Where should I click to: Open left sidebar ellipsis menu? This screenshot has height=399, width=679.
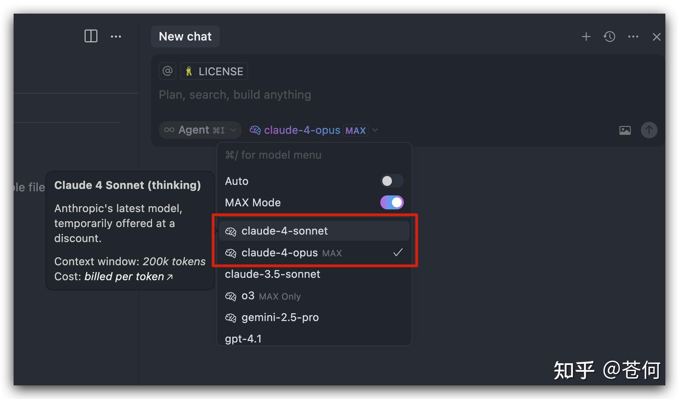[x=116, y=36]
